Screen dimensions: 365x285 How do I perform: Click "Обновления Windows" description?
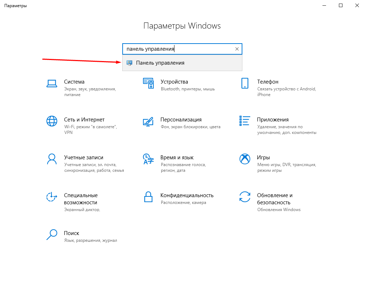(279, 210)
